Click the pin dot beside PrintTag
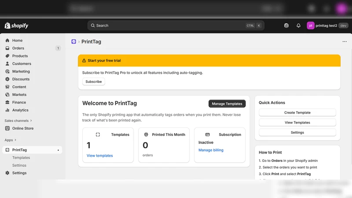 point(58,150)
